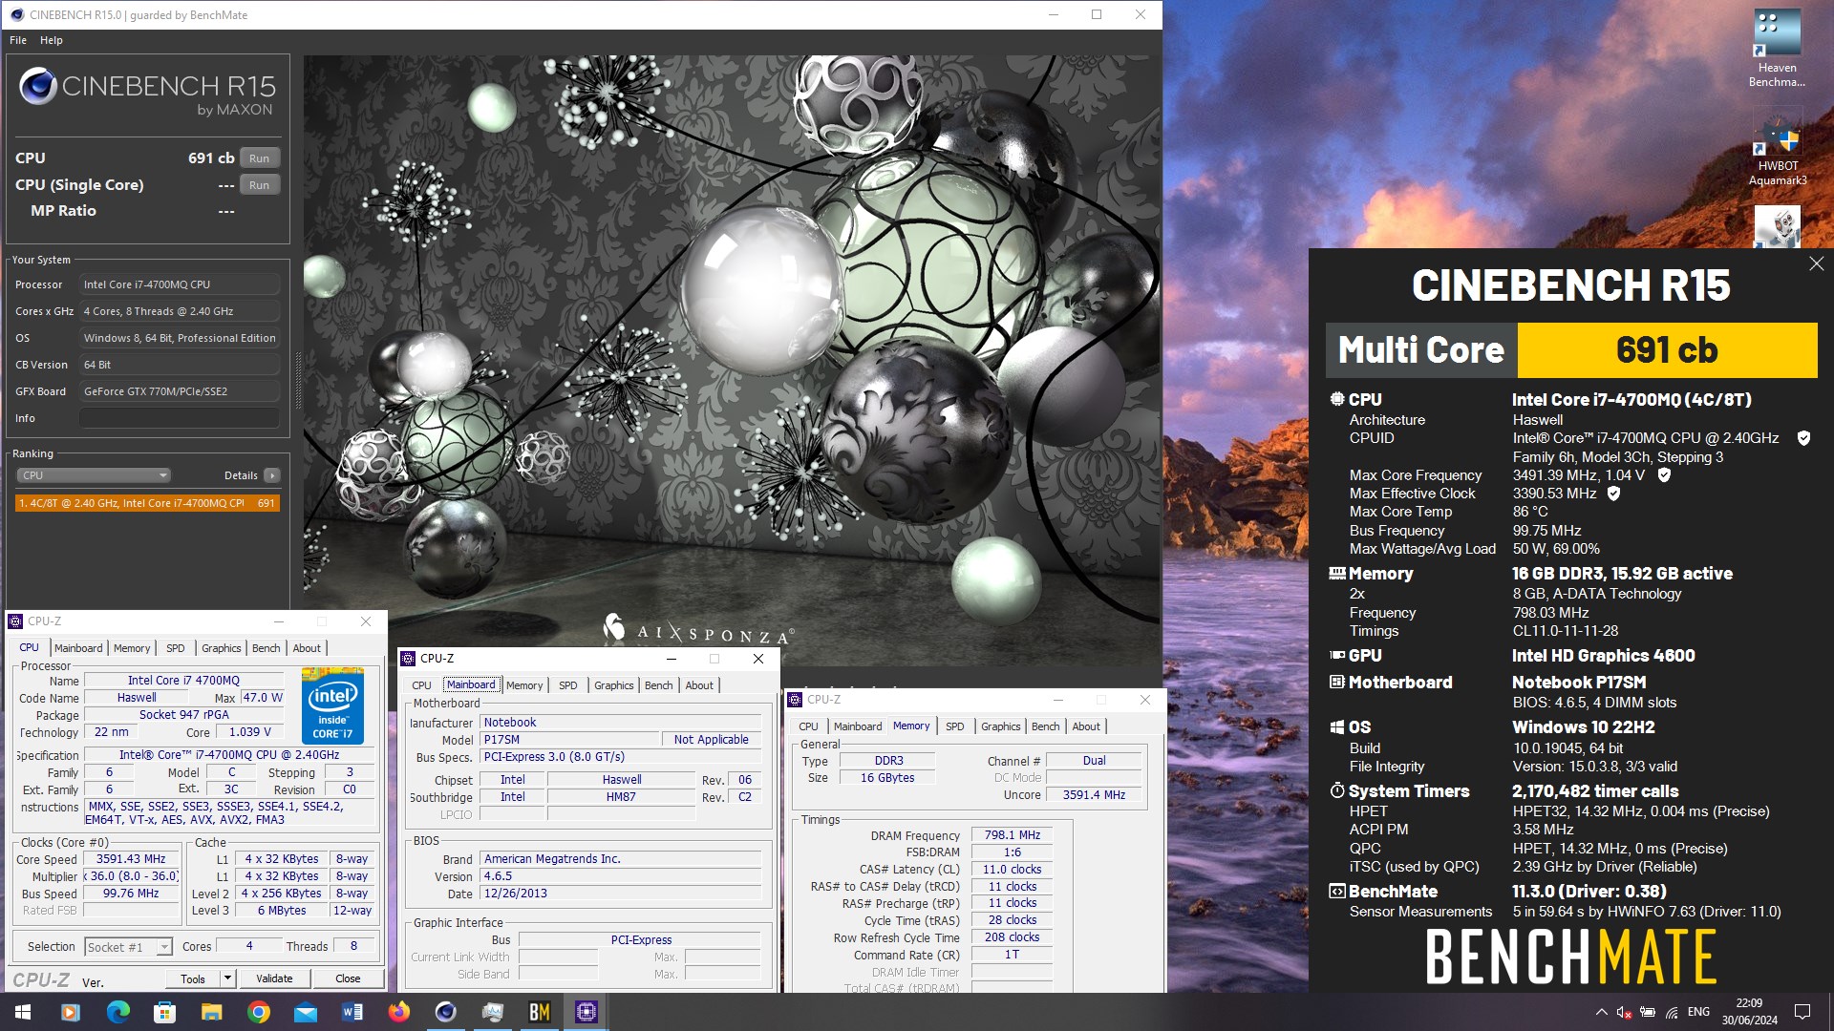
Task: Open Bench tab in Processor CPU-Z window
Action: point(266,648)
